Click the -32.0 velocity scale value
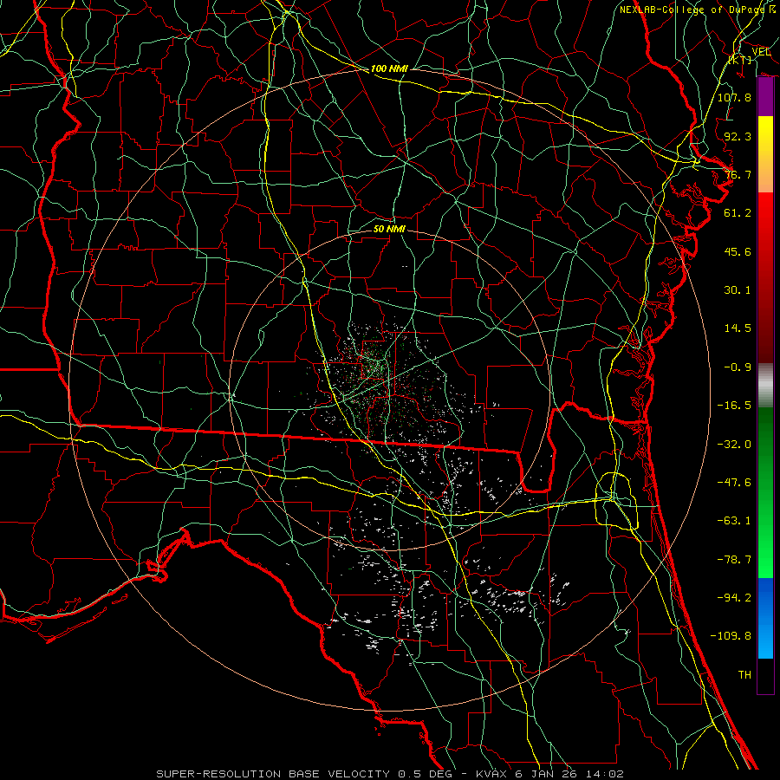Screen dimensions: 780x780 pos(734,445)
